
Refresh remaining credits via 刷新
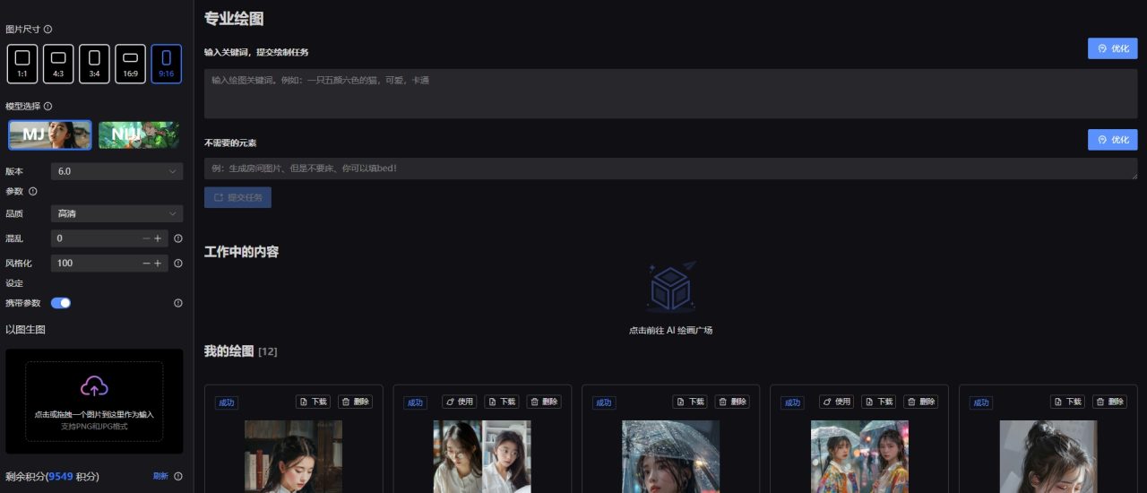click(x=160, y=476)
